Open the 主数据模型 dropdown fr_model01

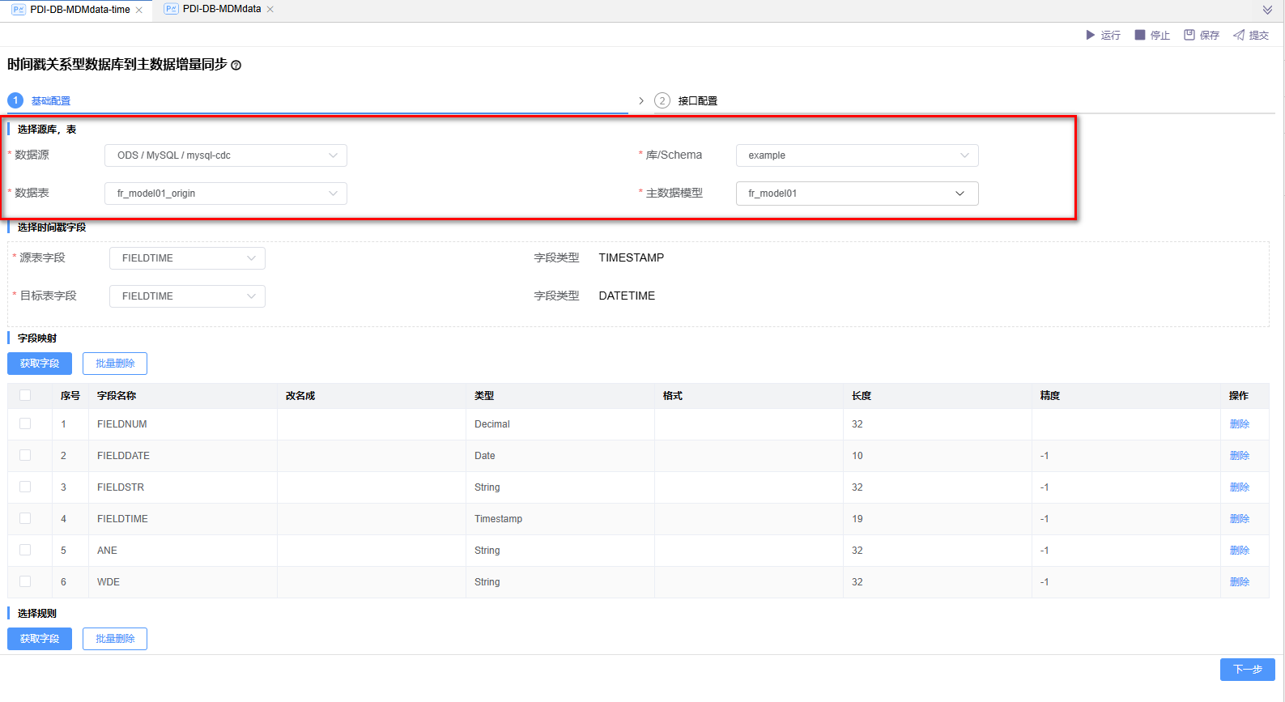click(x=857, y=194)
